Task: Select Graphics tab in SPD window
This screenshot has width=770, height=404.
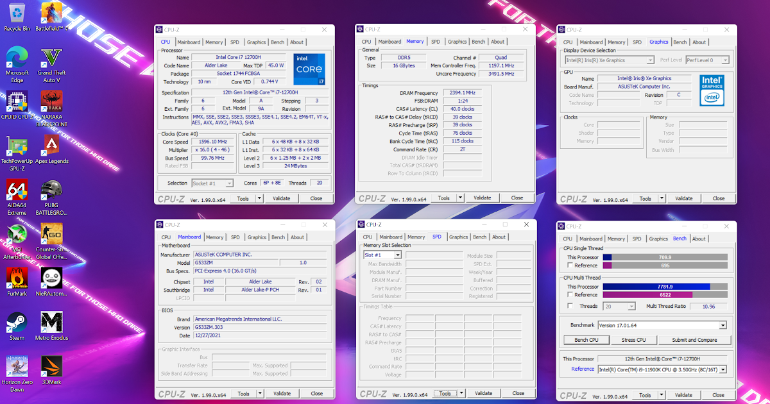Action: coord(458,237)
